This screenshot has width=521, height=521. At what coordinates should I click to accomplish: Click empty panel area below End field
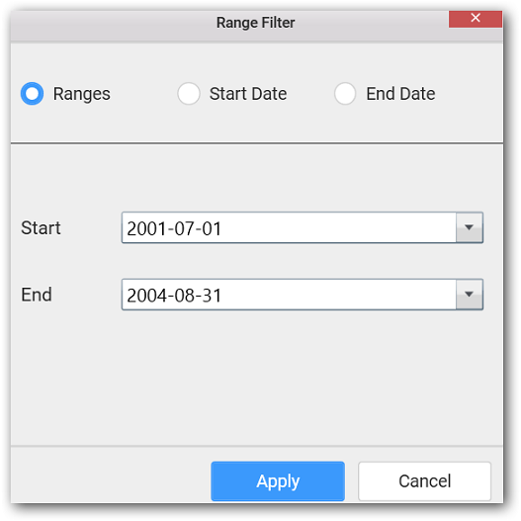coord(256,377)
